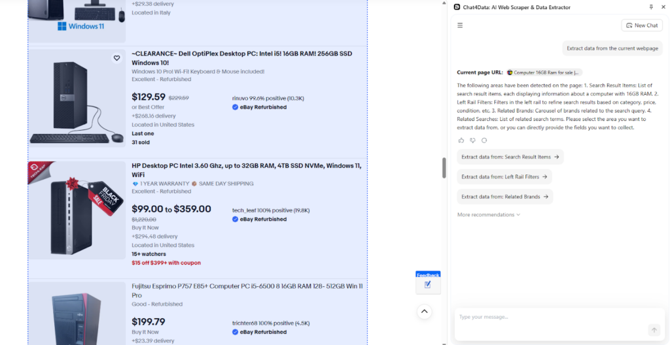Viewport: 670px width, 345px height.
Task: Pin the Chat4Data side panel
Action: click(x=651, y=7)
